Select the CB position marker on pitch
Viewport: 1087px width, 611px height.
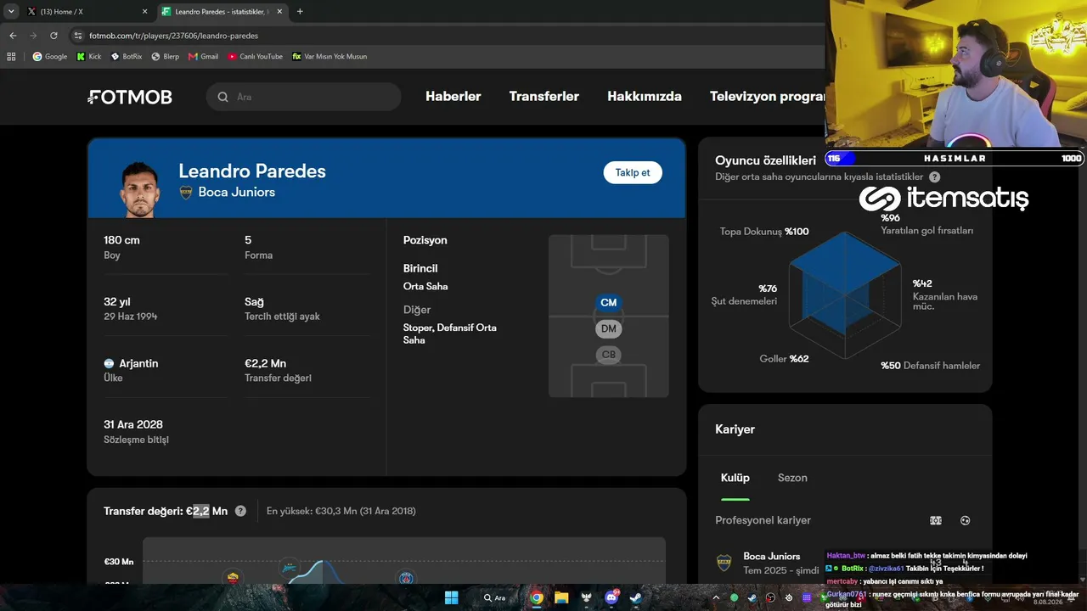(x=609, y=355)
